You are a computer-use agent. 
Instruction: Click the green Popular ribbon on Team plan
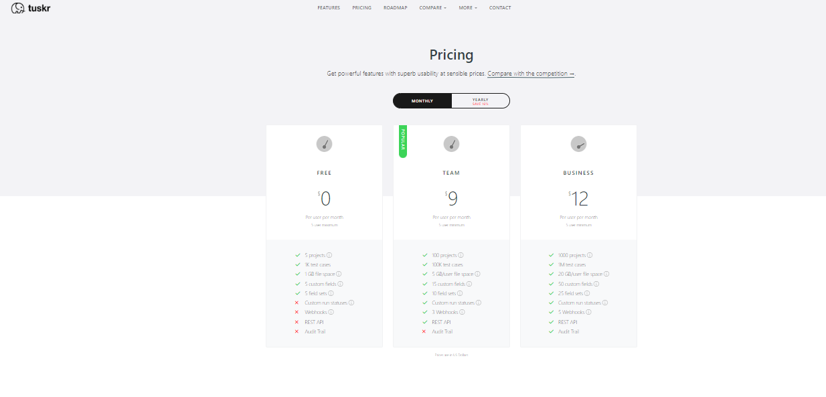point(403,141)
